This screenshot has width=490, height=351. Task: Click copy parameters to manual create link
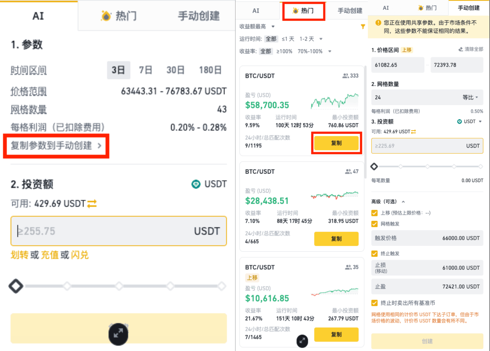[56, 146]
